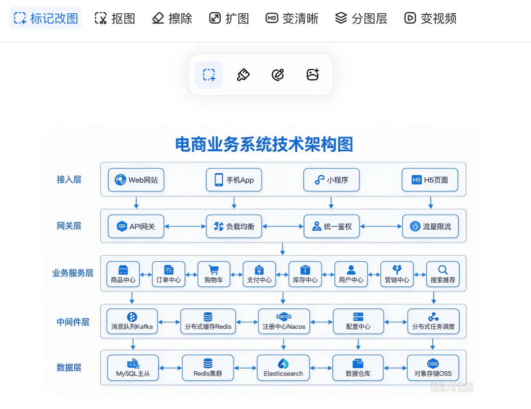The image size is (531, 409).
Task: Click the 商品中心 store icon
Action: tap(123, 270)
